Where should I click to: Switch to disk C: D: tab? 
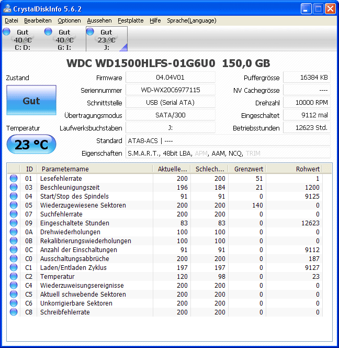point(22,39)
